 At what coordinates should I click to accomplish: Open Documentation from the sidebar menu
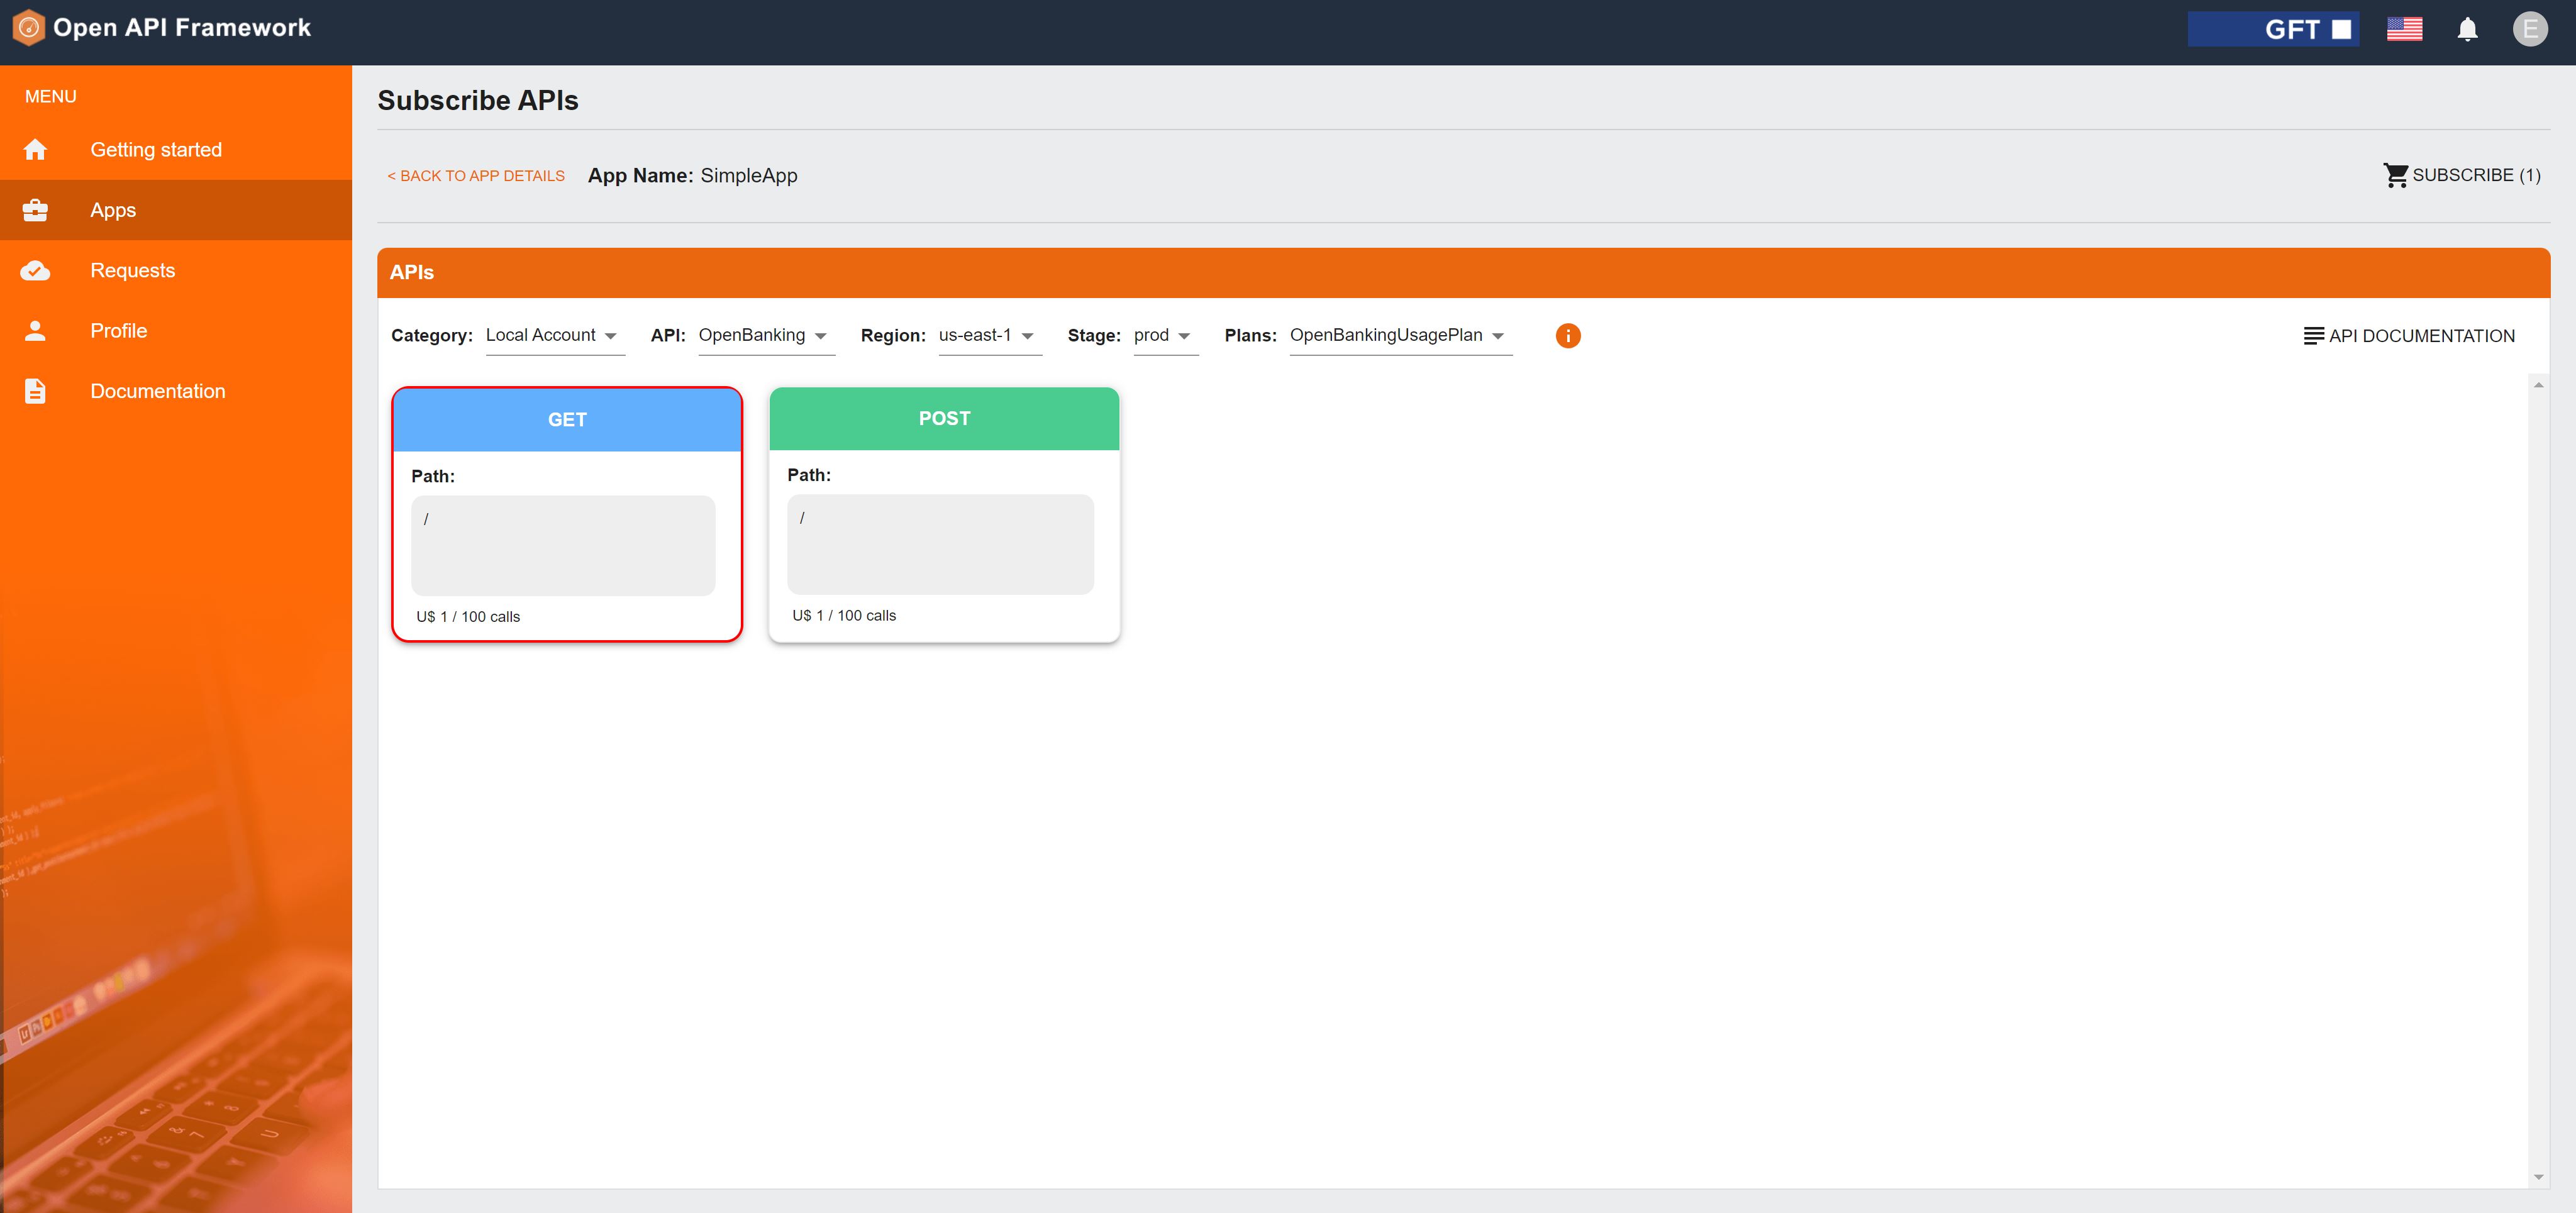point(157,390)
